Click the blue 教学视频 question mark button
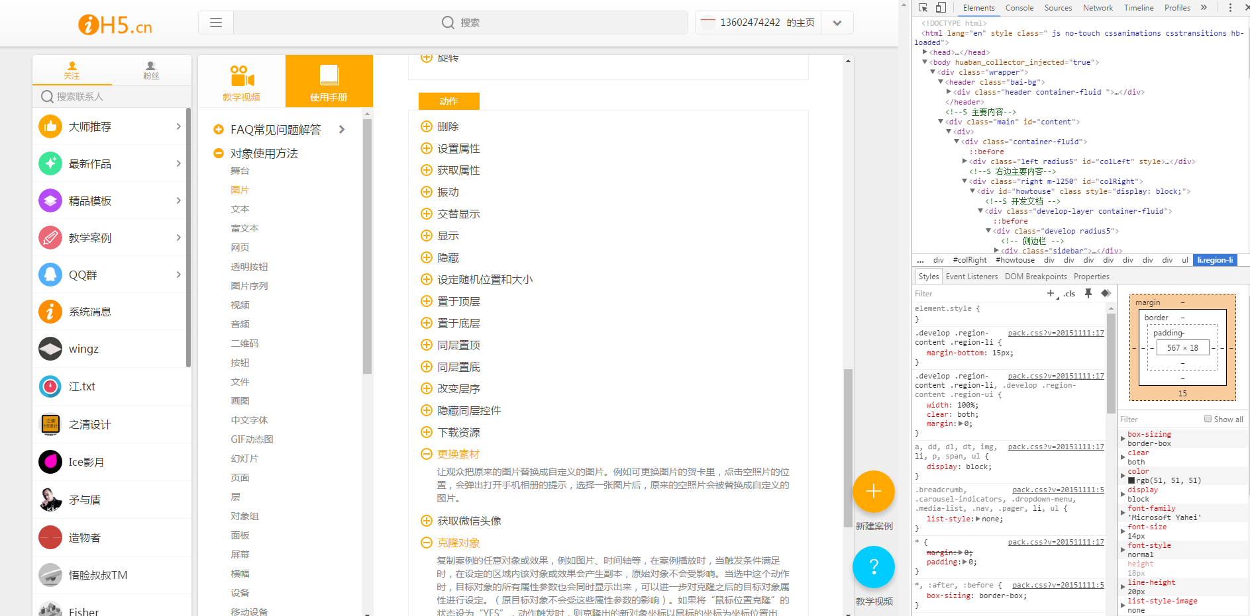 click(x=873, y=567)
